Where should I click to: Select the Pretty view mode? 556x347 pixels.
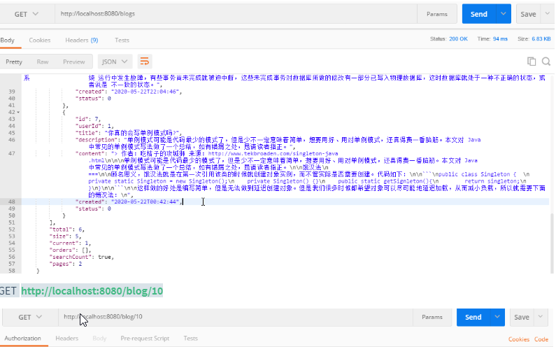14,62
